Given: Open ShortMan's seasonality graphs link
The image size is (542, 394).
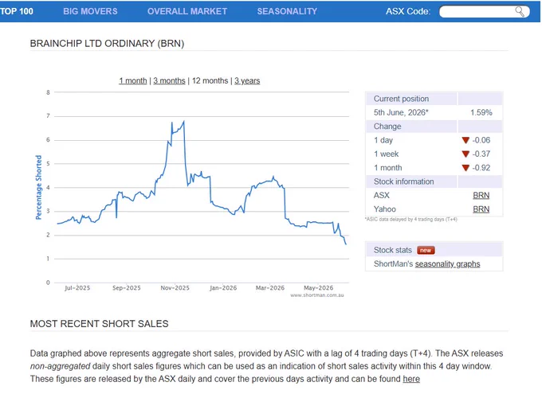Looking at the screenshot, I should (x=447, y=264).
